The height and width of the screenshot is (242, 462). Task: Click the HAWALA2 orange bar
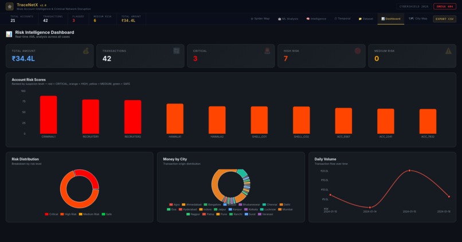pos(217,120)
